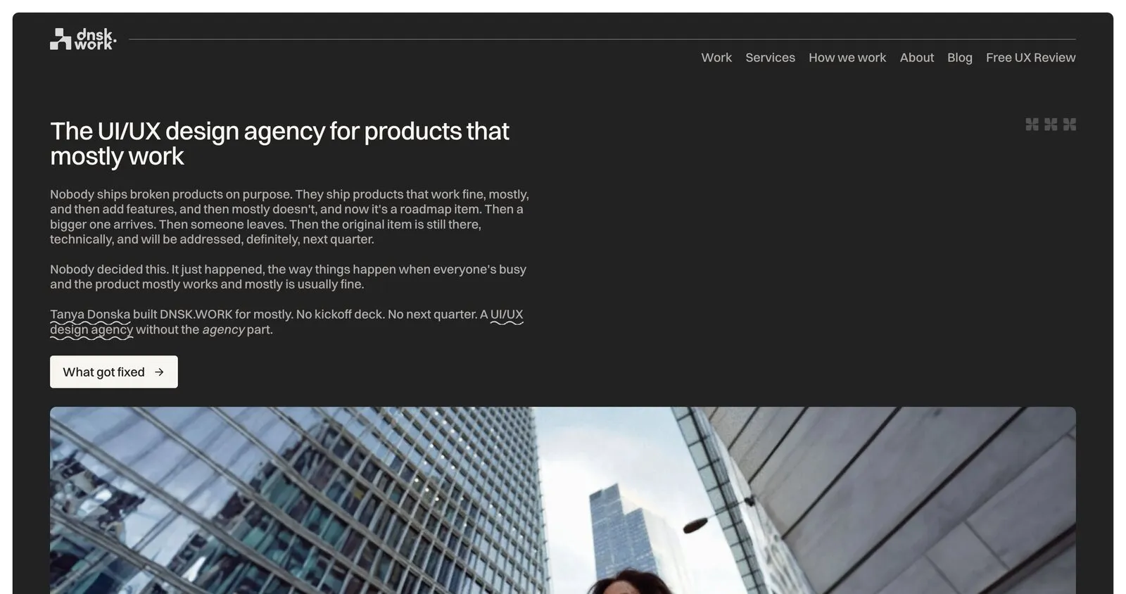Click the paragraph starting "Nobody decided this"
Viewport: 1126px width, 594px height.
288,277
